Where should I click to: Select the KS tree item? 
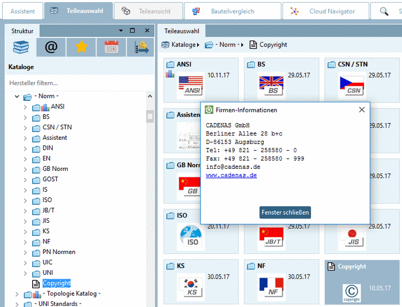46,231
